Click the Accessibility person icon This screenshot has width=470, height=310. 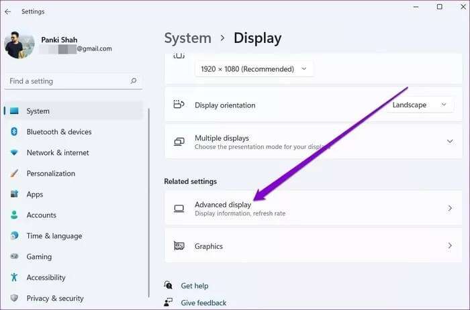pos(13,278)
